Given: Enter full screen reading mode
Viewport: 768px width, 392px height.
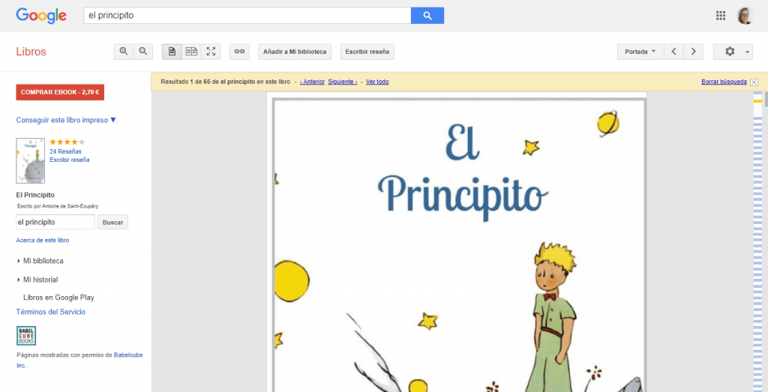Looking at the screenshot, I should (x=211, y=52).
